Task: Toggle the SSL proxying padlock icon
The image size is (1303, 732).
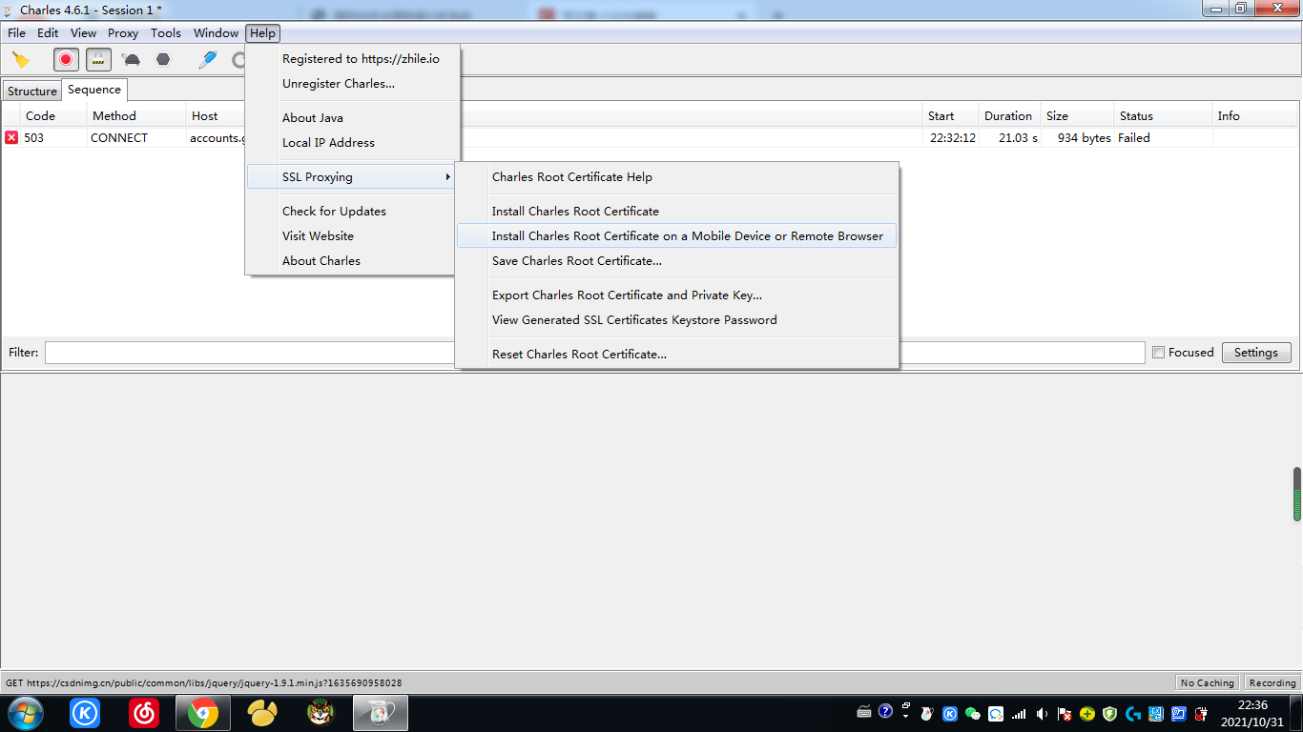Action: pos(98,60)
